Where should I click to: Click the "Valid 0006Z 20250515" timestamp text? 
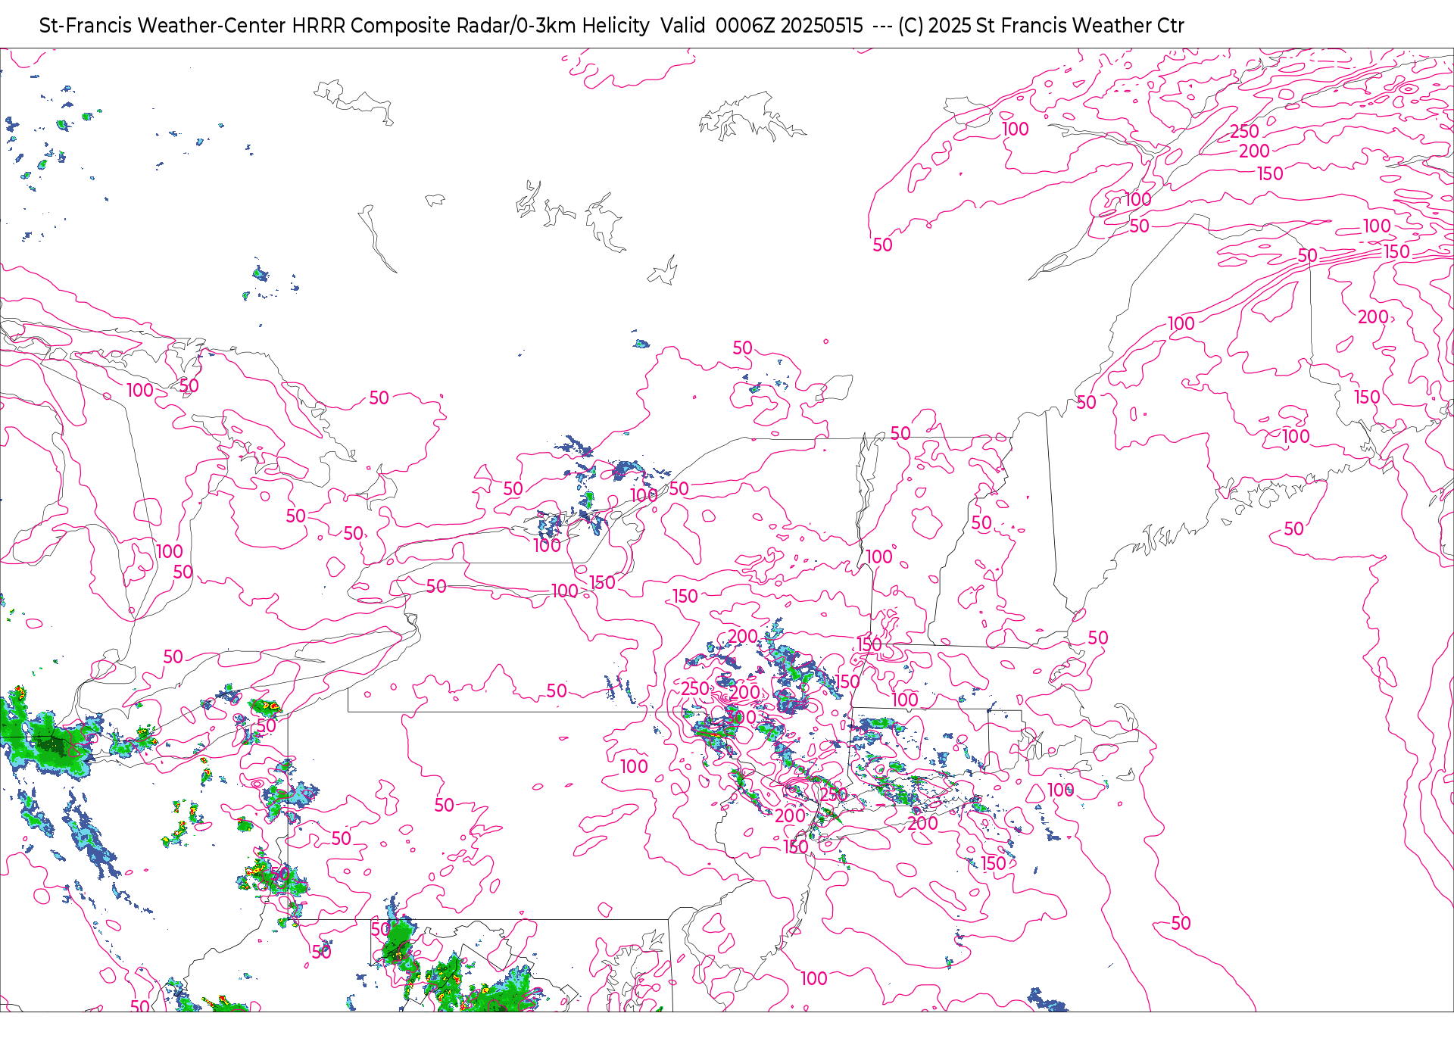[761, 26]
